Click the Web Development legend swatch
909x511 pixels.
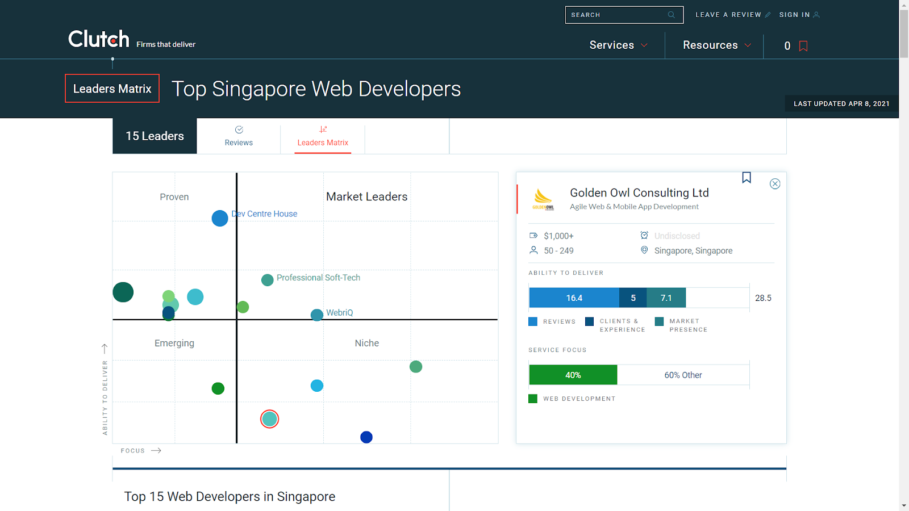[533, 399]
